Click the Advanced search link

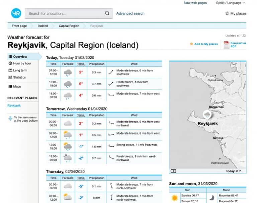[x=130, y=14]
